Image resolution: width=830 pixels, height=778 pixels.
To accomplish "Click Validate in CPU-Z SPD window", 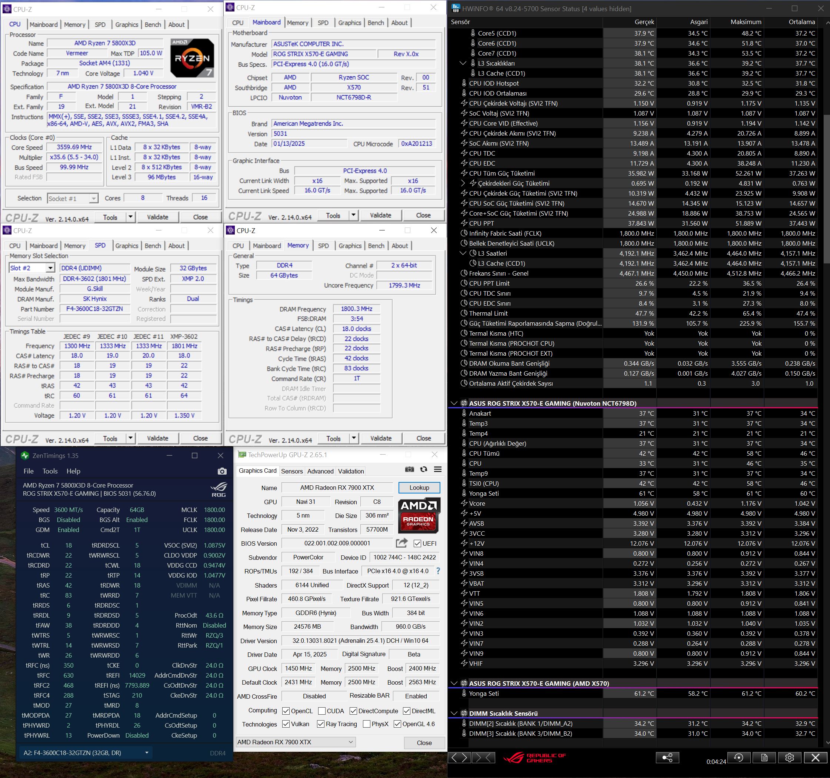I will pos(157,438).
